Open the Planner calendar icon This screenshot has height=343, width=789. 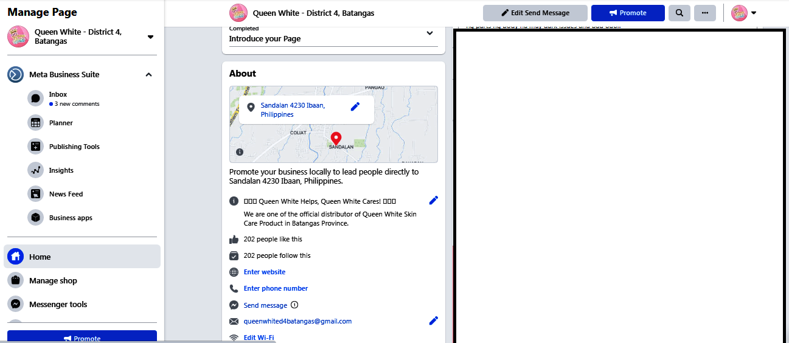(x=35, y=123)
